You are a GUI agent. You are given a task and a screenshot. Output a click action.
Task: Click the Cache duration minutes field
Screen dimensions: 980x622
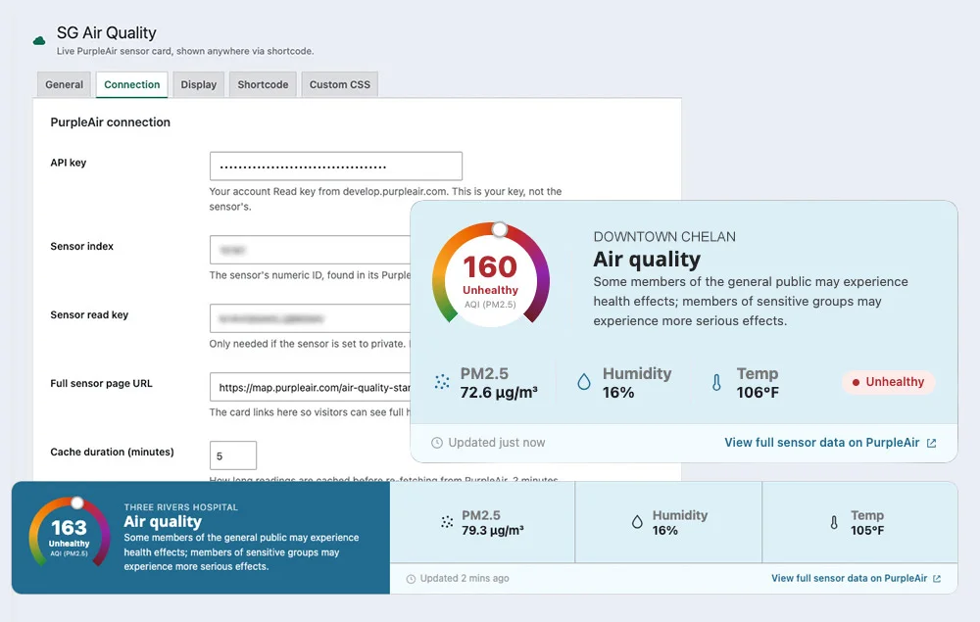[x=233, y=455]
